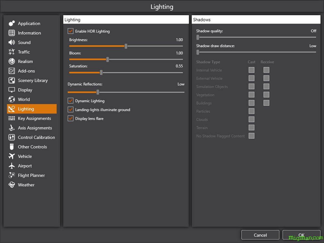Click the Key Assignments keyboard icon
This screenshot has width=324, height=243.
click(x=12, y=118)
